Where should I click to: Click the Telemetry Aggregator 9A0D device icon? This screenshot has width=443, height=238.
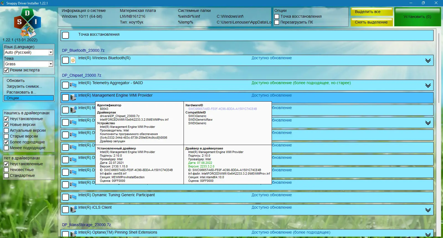[x=73, y=85]
